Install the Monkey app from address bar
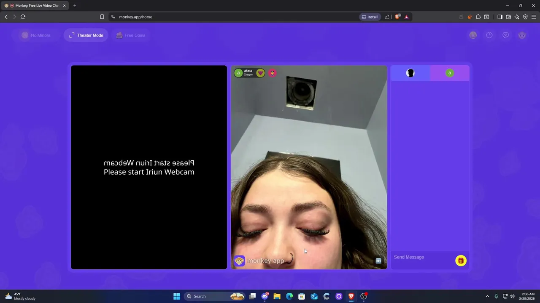Viewport: 540px width, 303px height. coord(370,17)
